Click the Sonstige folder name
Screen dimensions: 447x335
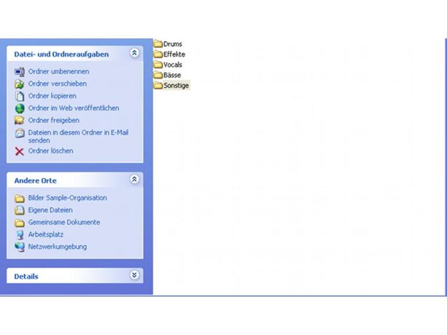click(176, 85)
